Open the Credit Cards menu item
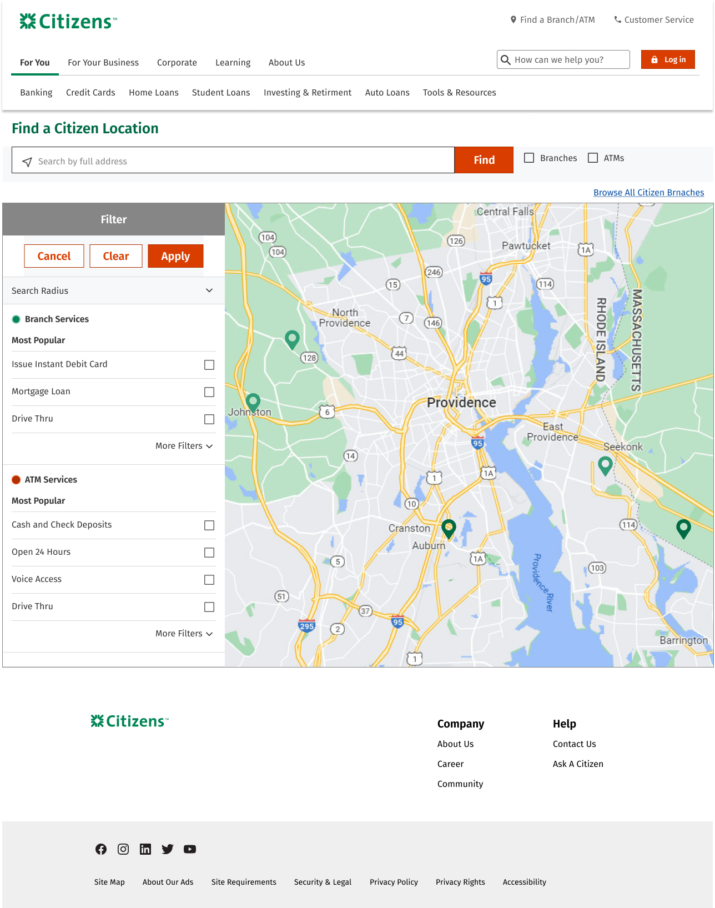 (x=90, y=93)
